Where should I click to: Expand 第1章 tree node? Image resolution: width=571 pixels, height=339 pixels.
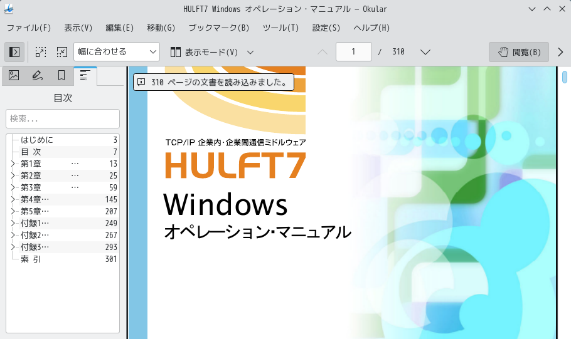pyautogui.click(x=13, y=164)
